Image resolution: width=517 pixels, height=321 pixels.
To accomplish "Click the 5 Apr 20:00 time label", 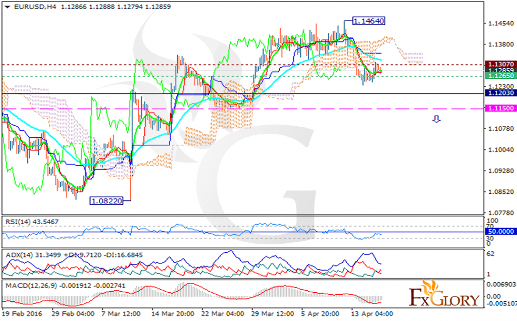I will pos(320,314).
